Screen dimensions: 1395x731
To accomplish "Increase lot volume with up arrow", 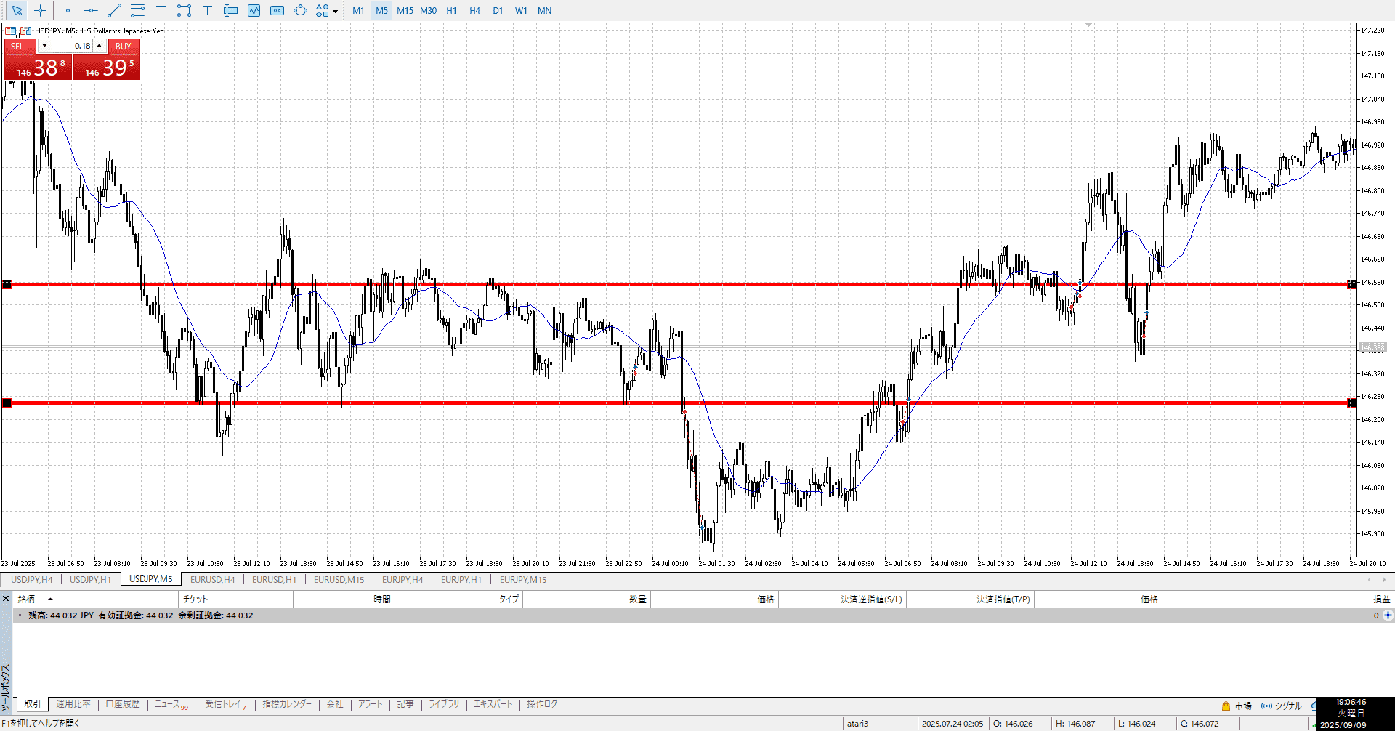I will [100, 46].
